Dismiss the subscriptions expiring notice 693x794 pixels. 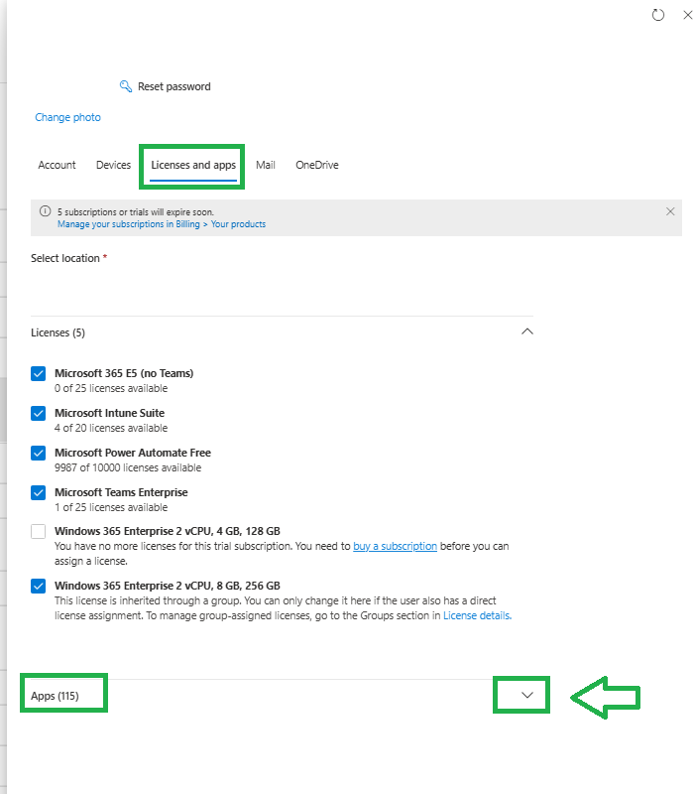[670, 211]
